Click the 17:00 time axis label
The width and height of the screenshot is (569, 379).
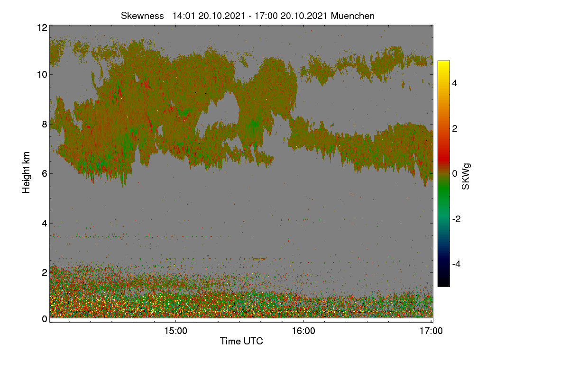click(431, 331)
